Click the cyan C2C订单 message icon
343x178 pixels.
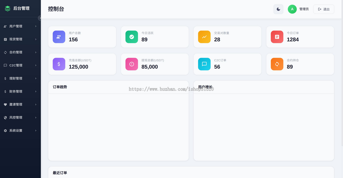(204, 64)
